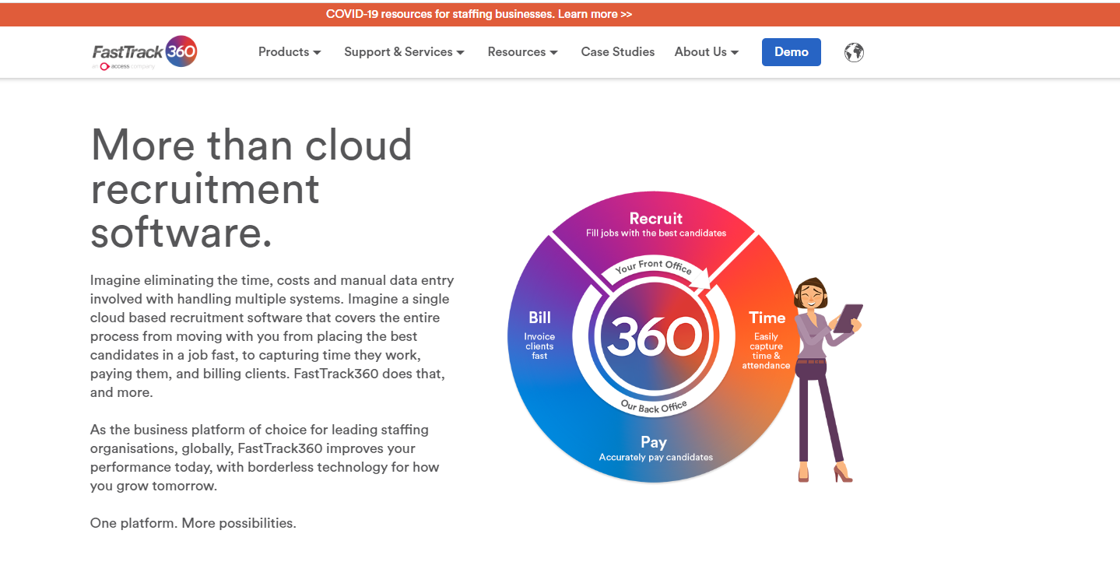
Task: Click the One platform. More possibilities. text
Action: pyautogui.click(x=193, y=523)
